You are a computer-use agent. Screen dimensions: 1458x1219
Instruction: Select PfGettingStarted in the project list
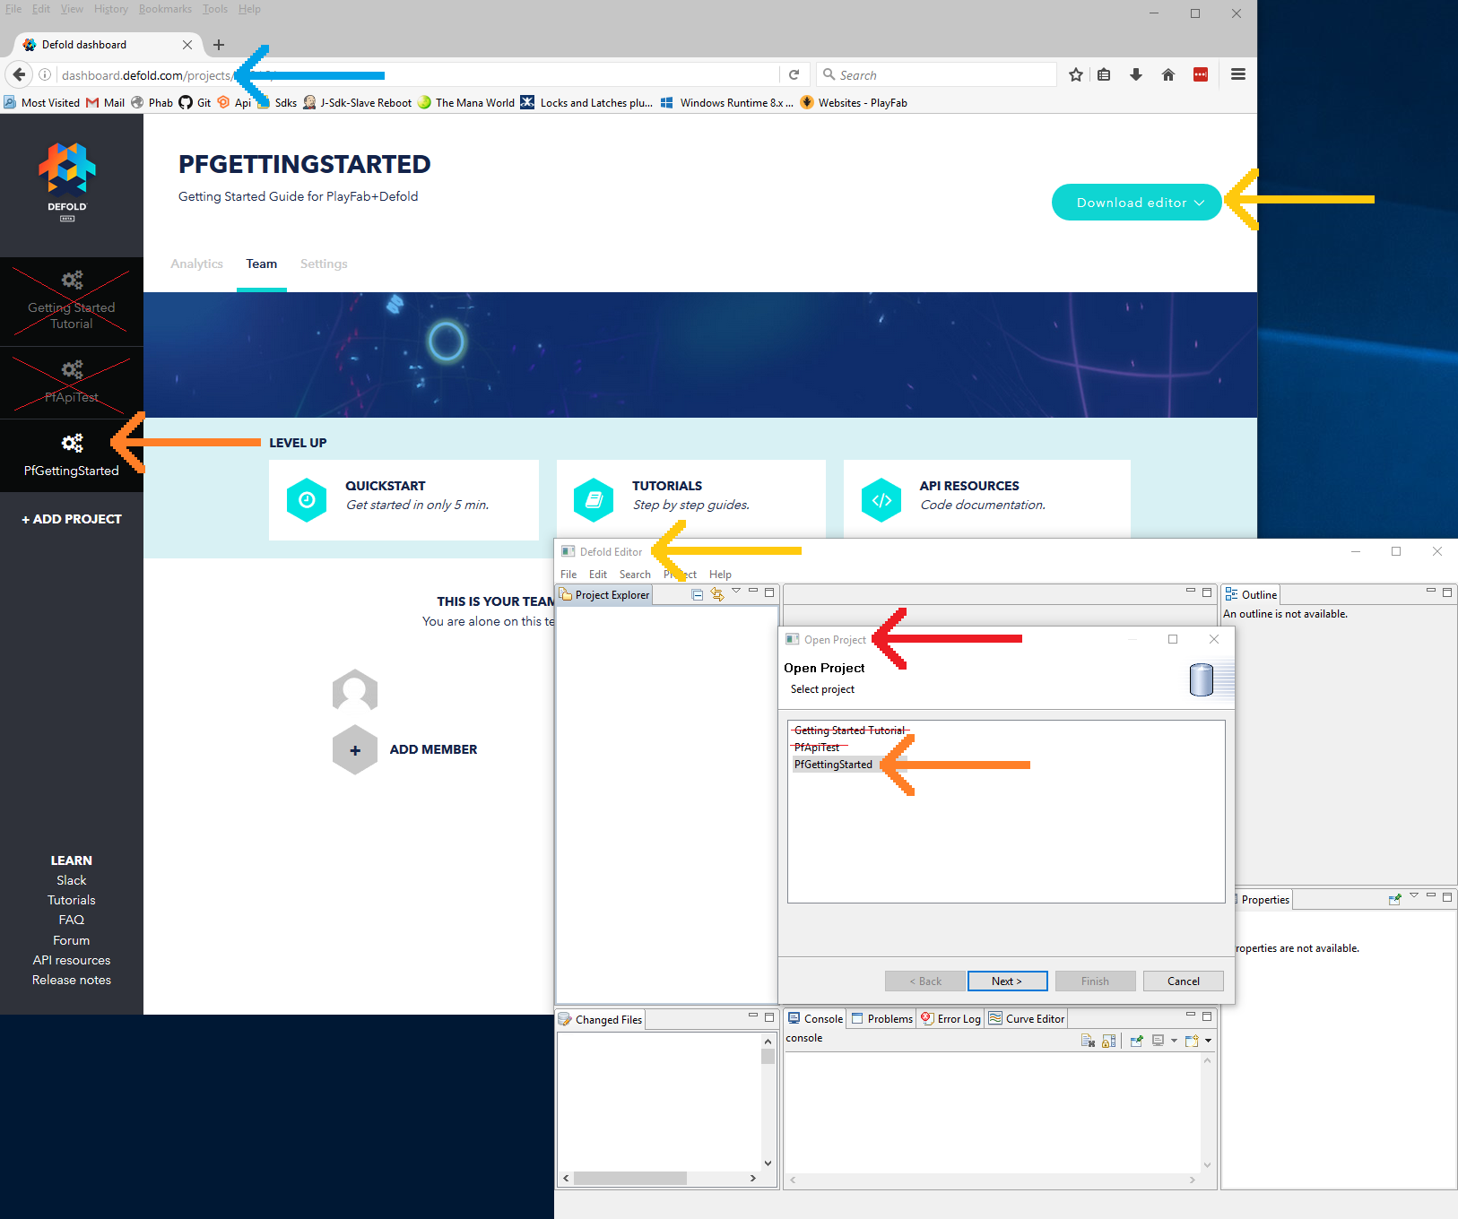pyautogui.click(x=833, y=765)
